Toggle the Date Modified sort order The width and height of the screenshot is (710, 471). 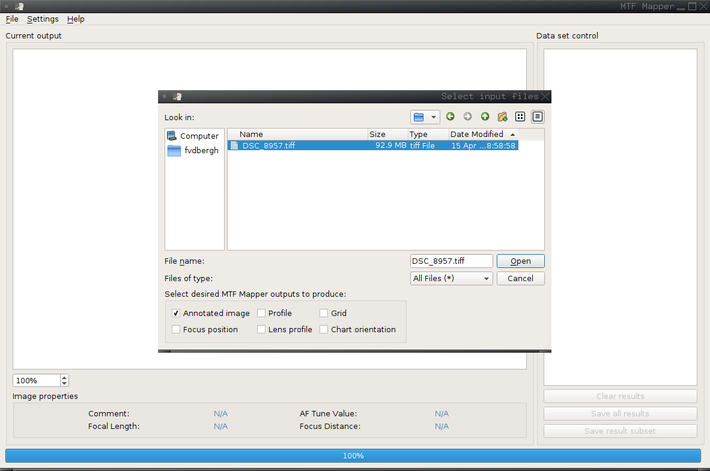coord(478,134)
